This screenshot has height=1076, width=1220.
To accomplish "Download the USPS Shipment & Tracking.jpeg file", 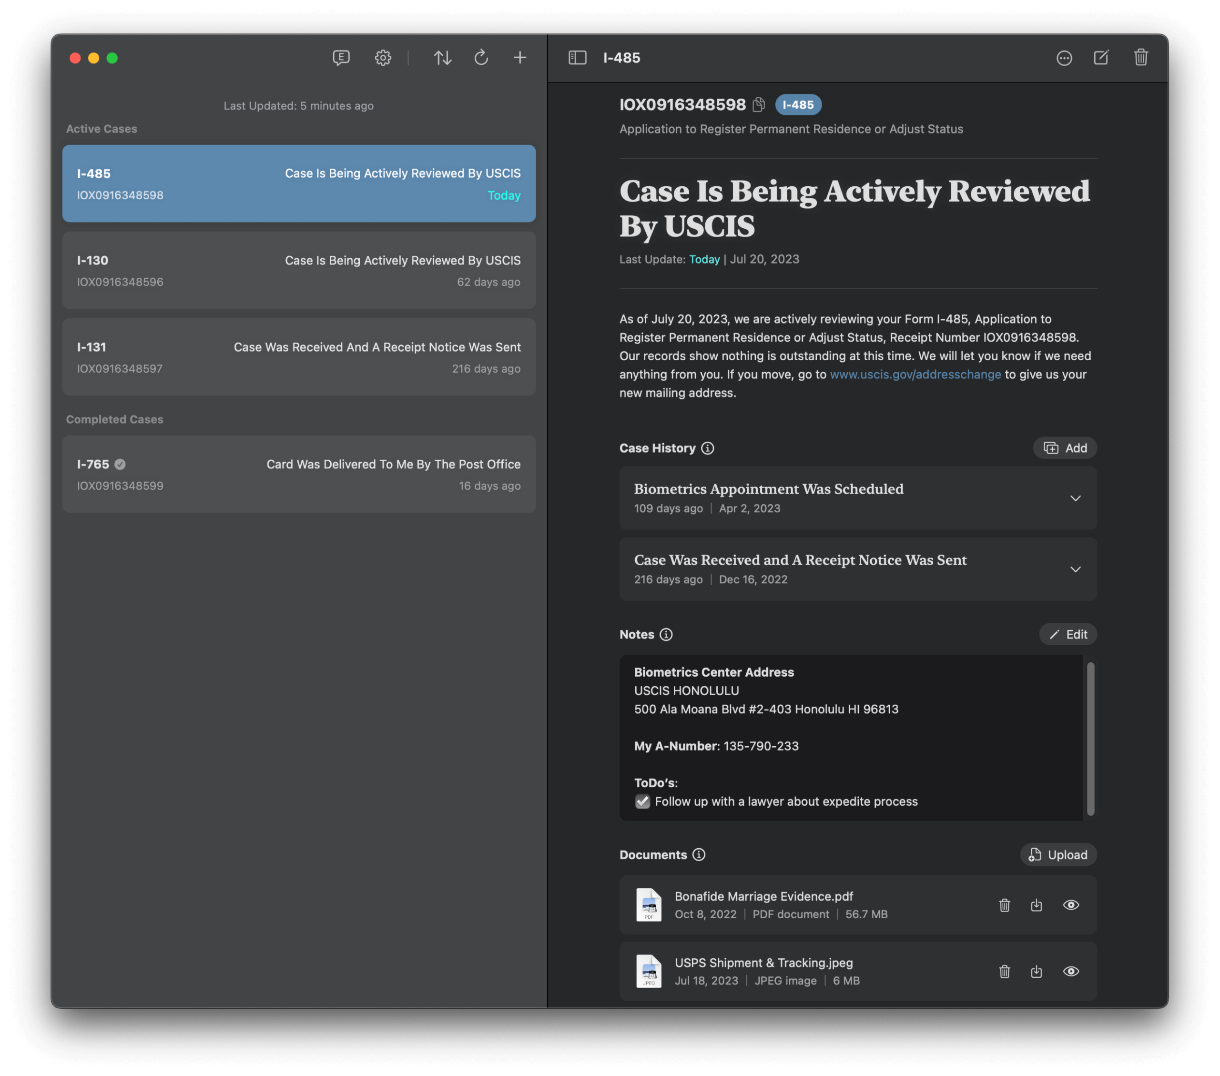I will tap(1036, 972).
